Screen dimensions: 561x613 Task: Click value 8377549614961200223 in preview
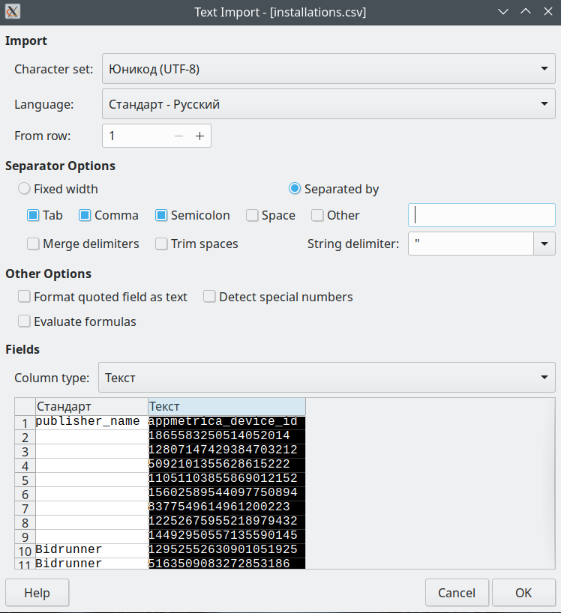tap(227, 507)
